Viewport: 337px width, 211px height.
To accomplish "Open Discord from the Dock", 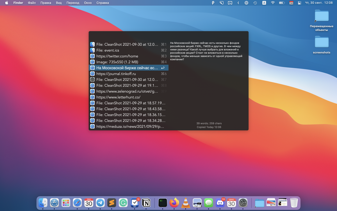I will (x=220, y=203).
